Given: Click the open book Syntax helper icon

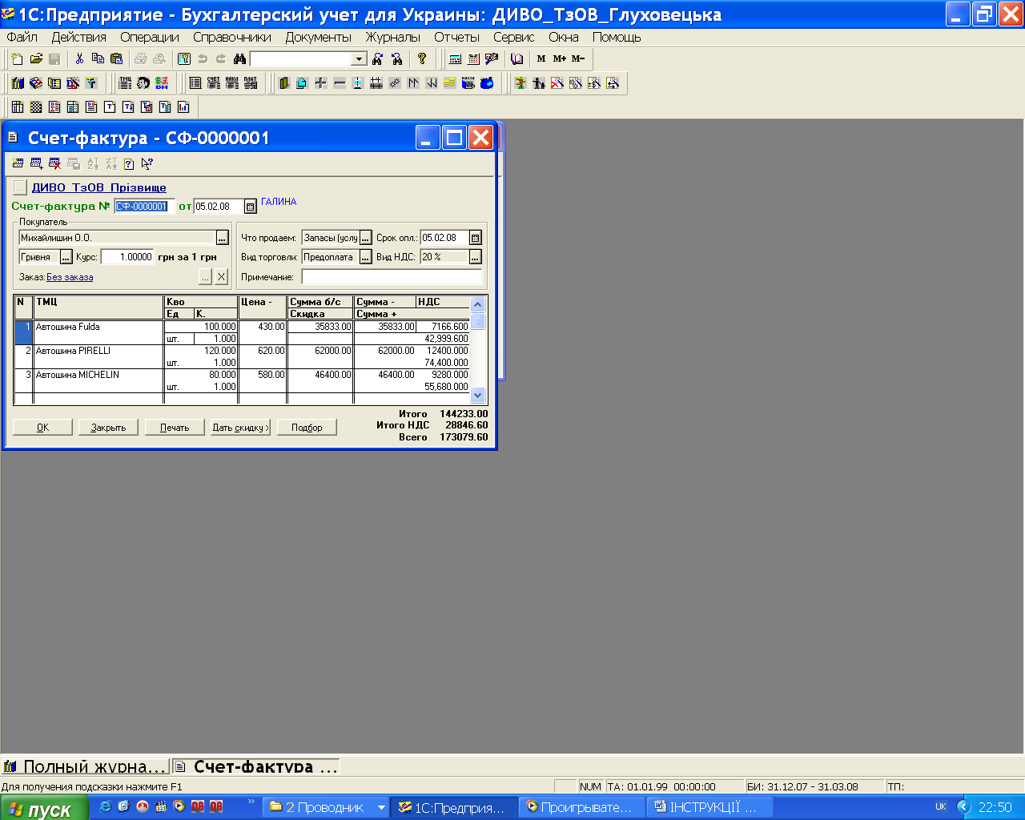Looking at the screenshot, I should click(x=517, y=58).
